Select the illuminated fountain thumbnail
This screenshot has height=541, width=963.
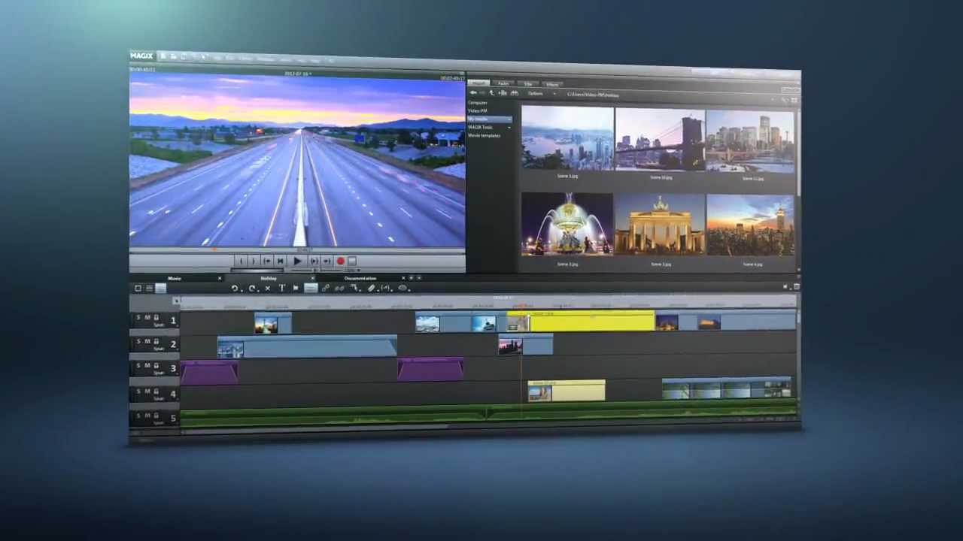pos(567,224)
